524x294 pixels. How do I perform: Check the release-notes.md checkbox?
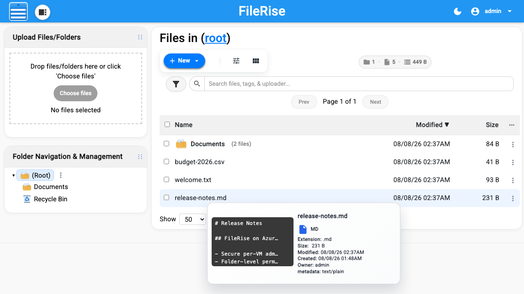166,198
